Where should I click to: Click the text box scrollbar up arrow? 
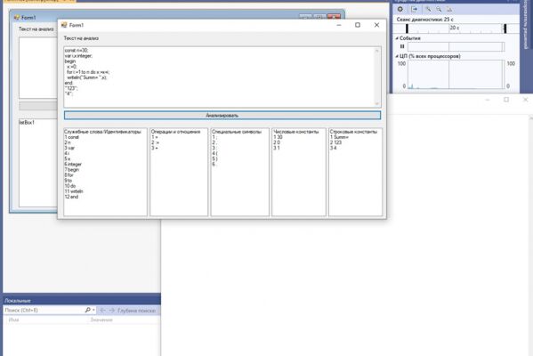pyautogui.click(x=376, y=51)
